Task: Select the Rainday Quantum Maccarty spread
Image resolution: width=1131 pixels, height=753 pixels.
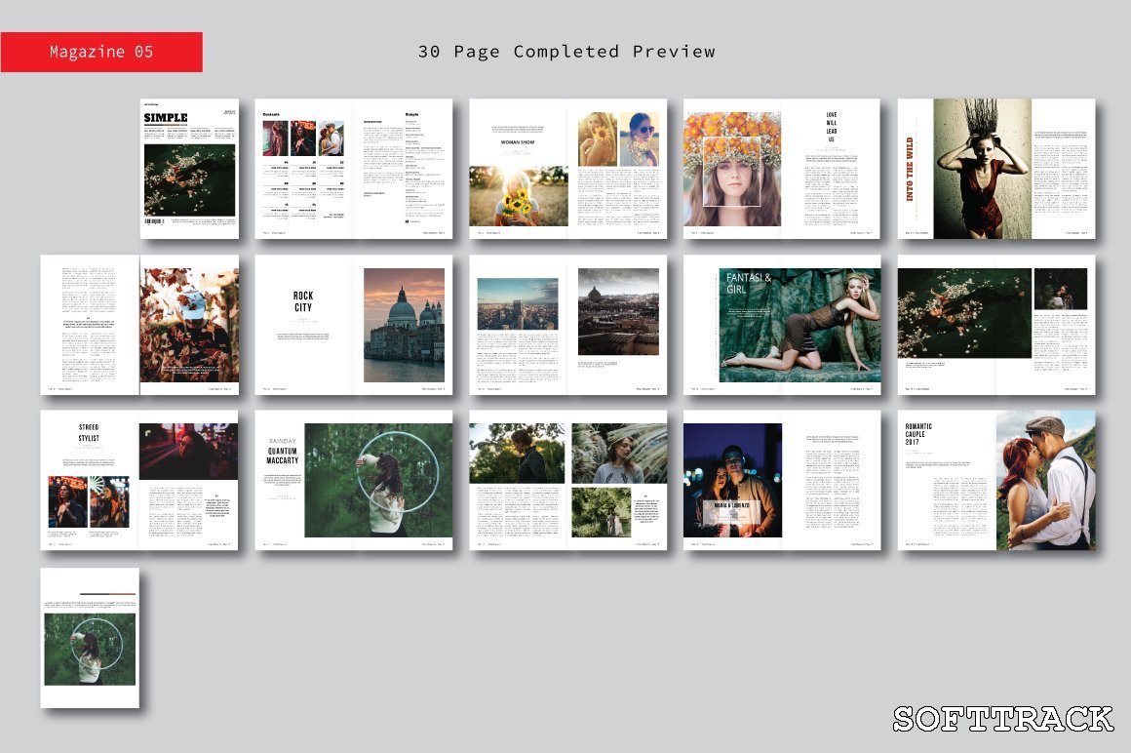Action: pyautogui.click(x=353, y=480)
